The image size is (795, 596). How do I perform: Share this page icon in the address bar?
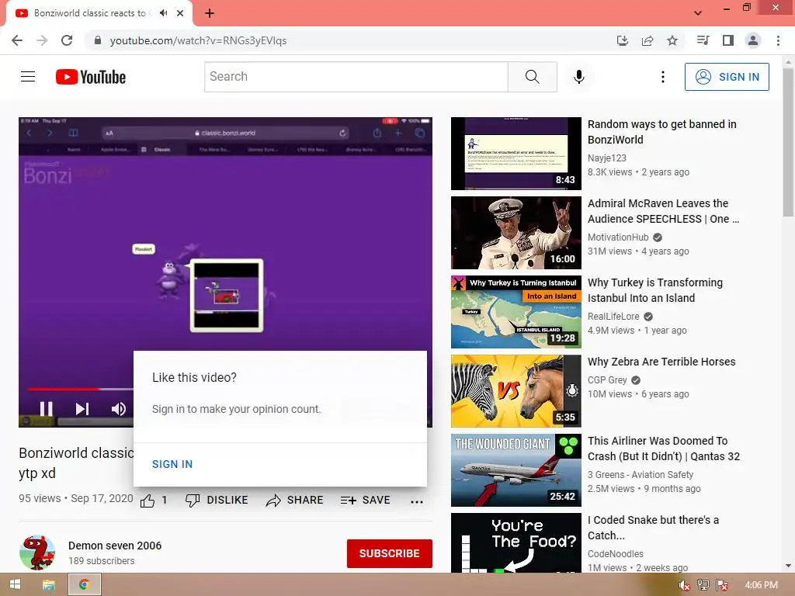click(647, 40)
